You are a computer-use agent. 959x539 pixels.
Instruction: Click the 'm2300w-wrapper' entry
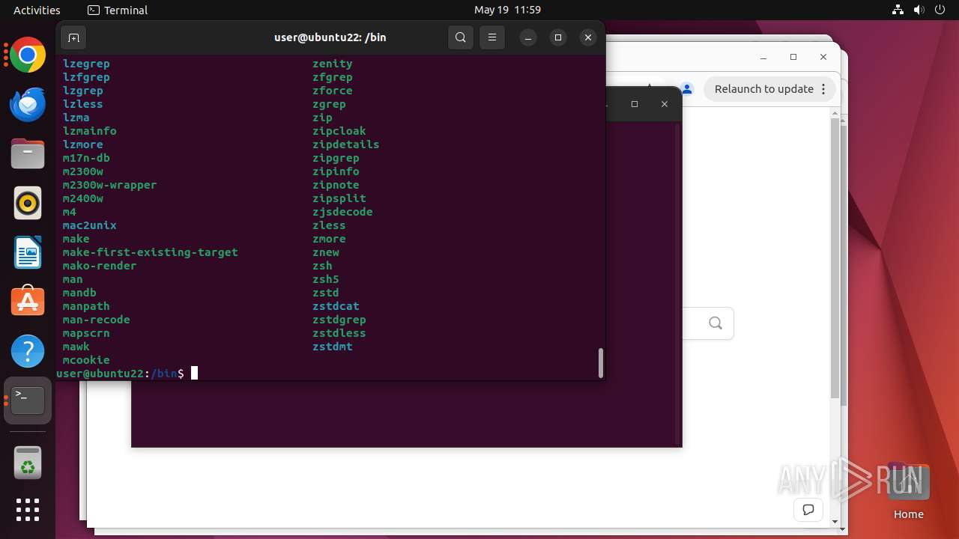[x=109, y=185]
